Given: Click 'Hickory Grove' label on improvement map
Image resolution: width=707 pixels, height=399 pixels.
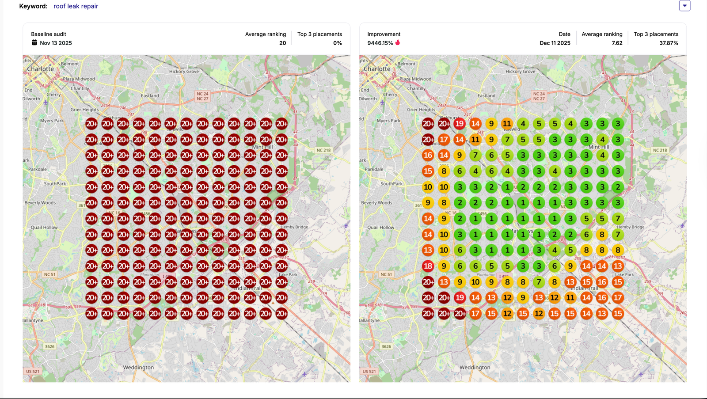Looking at the screenshot, I should coord(520,71).
